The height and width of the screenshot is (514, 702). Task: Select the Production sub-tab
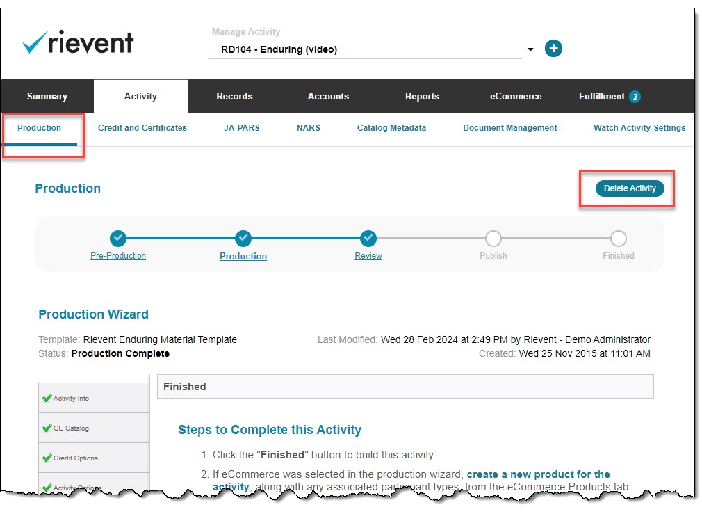[x=40, y=128]
